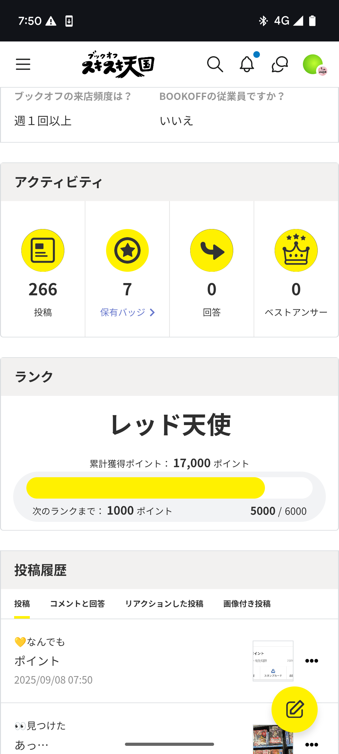The height and width of the screenshot is (754, 339).
Task: Switch to リアクションした投稿 tab
Action: (x=164, y=604)
